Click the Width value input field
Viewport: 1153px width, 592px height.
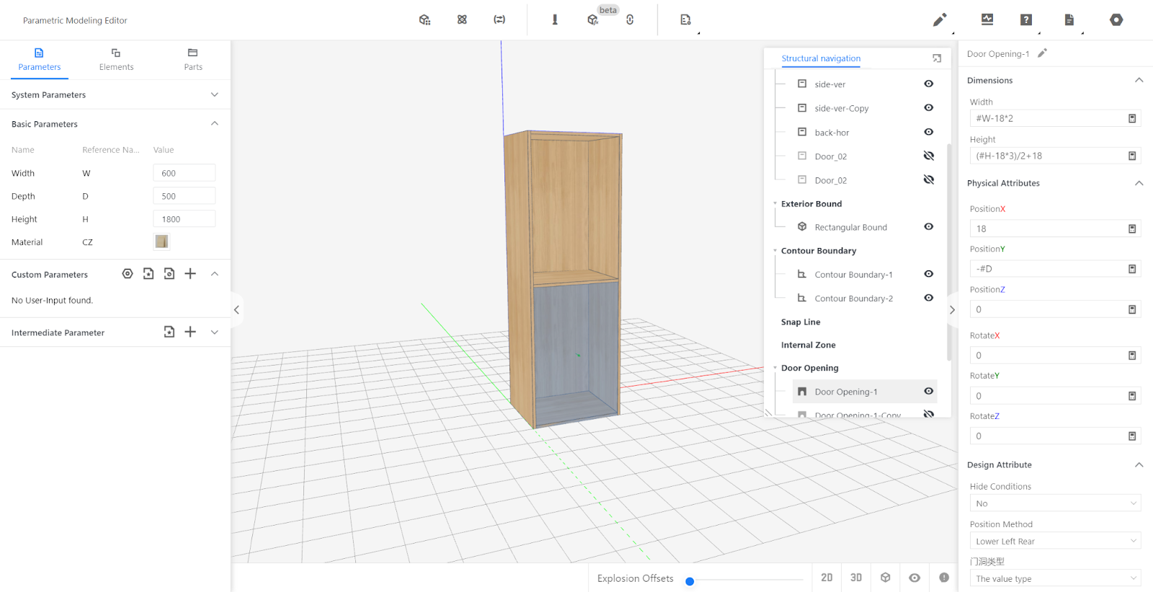coord(184,173)
